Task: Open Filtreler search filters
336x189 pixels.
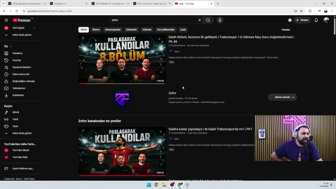Action: tap(286, 30)
